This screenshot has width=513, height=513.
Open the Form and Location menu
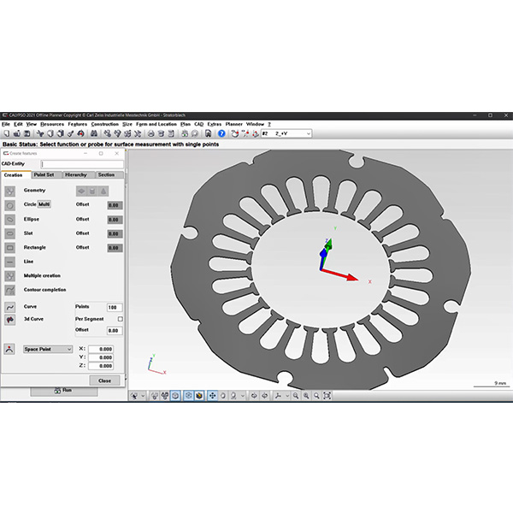156,124
